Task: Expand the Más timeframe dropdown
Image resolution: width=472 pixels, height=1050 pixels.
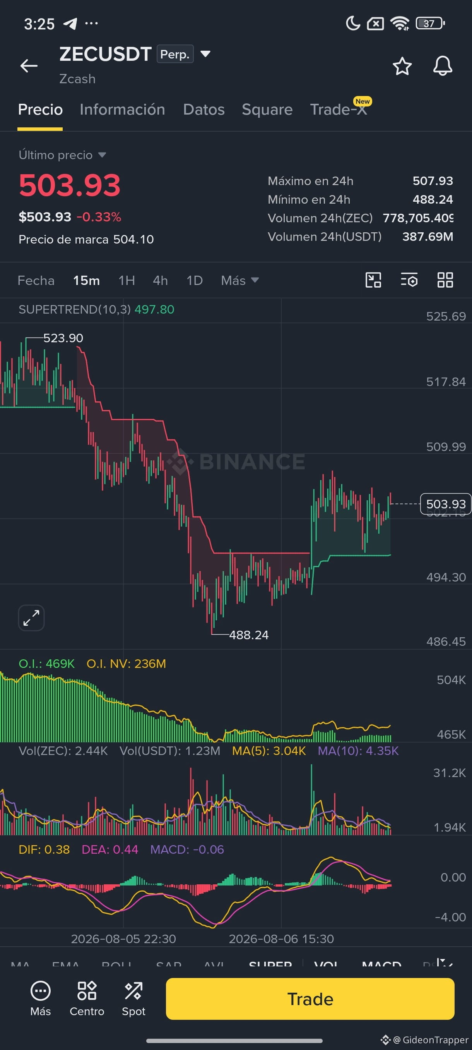Action: coord(239,280)
